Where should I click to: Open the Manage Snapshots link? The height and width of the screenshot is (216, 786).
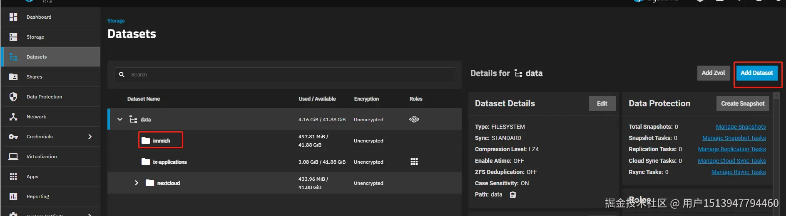[x=741, y=127]
